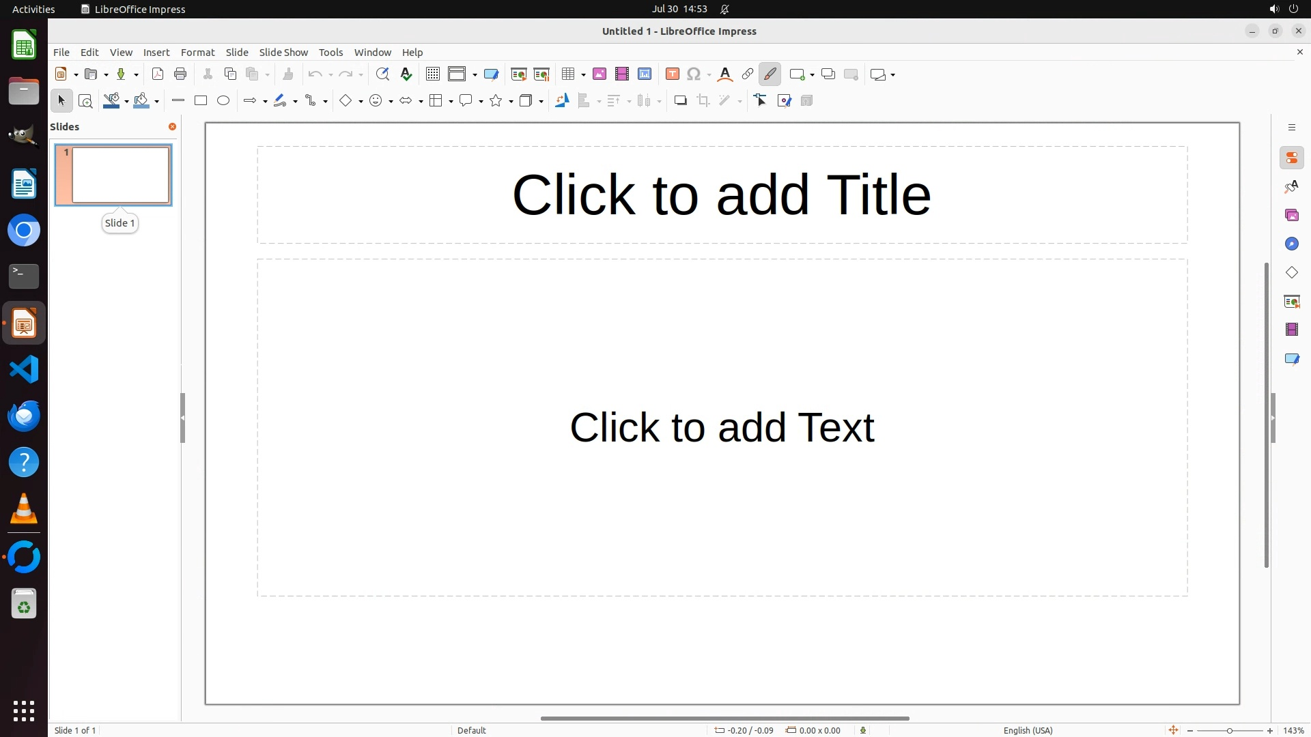Click the Insert Chart icon
This screenshot has width=1311, height=737.
click(645, 74)
